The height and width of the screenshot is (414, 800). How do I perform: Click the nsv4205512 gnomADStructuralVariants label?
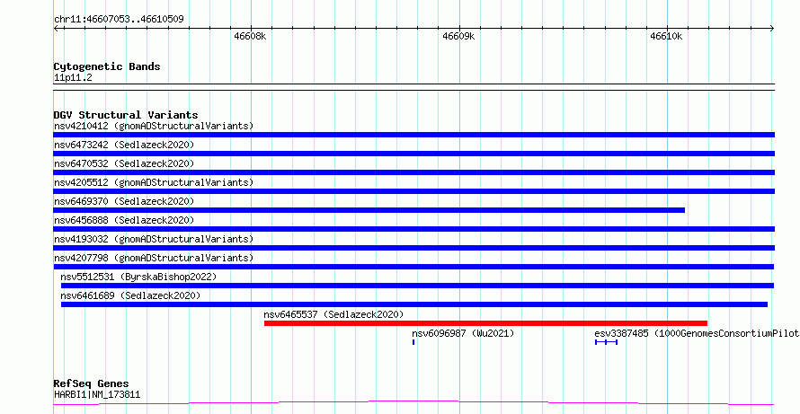point(154,182)
